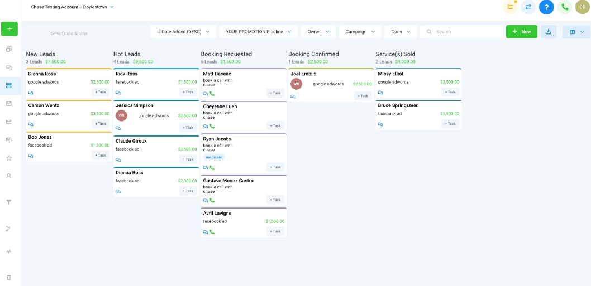Screen dimensions: 591x286
Task: Add task on Bob Jones card
Action: [x=100, y=155]
